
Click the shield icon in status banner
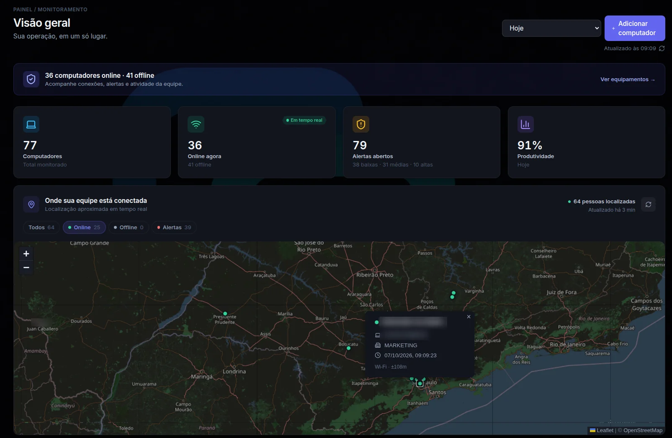coord(31,79)
